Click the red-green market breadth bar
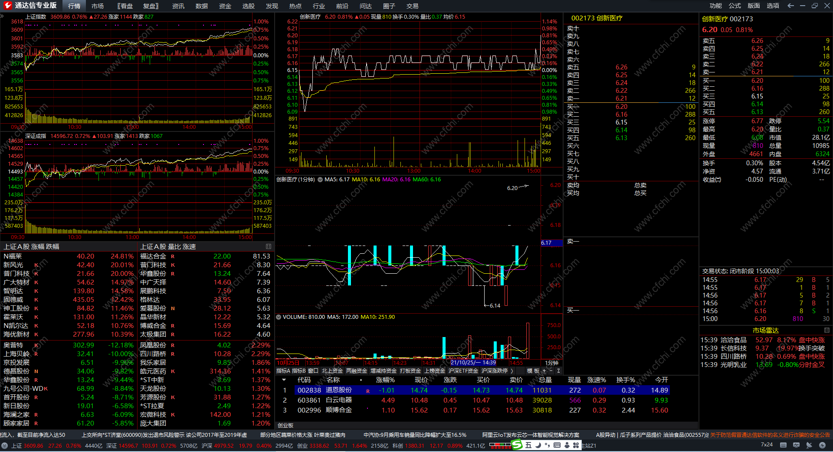 click(x=500, y=445)
